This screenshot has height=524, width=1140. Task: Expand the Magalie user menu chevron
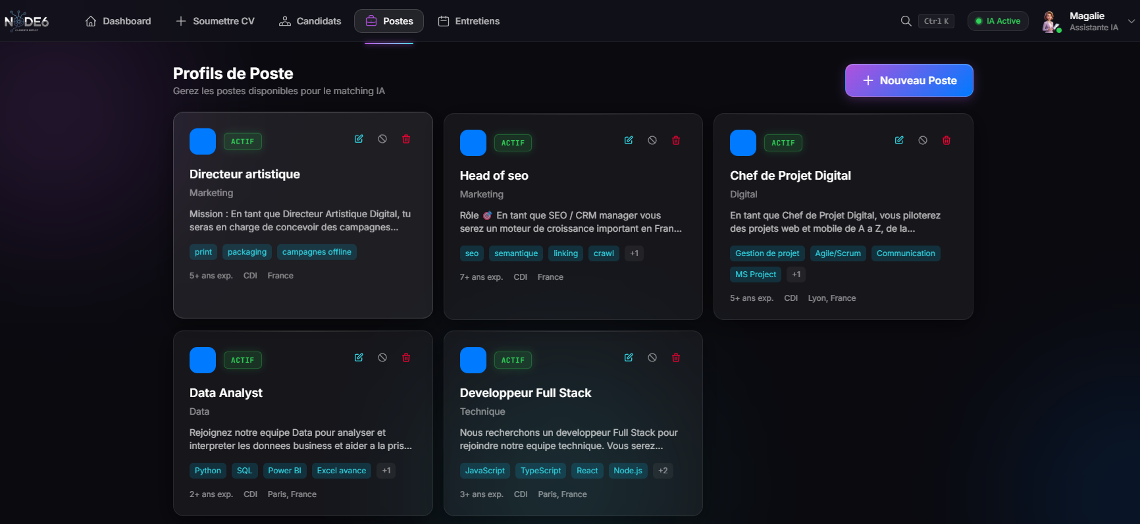pyautogui.click(x=1131, y=21)
